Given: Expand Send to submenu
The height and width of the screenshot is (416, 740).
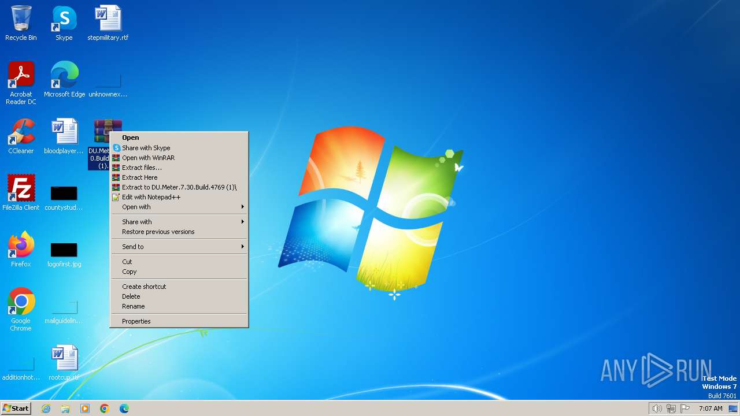Looking at the screenshot, I should [179, 247].
